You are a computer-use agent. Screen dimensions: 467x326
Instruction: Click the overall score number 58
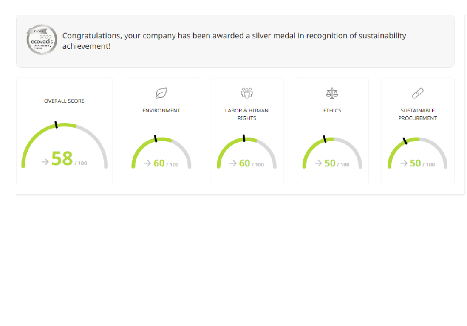(x=62, y=159)
